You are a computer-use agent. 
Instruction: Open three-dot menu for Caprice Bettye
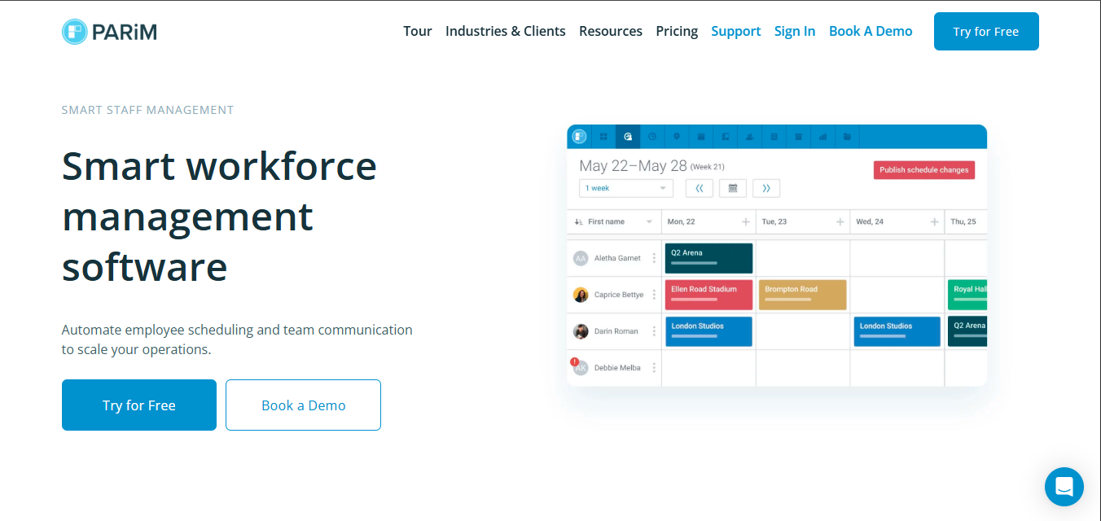[x=654, y=295]
